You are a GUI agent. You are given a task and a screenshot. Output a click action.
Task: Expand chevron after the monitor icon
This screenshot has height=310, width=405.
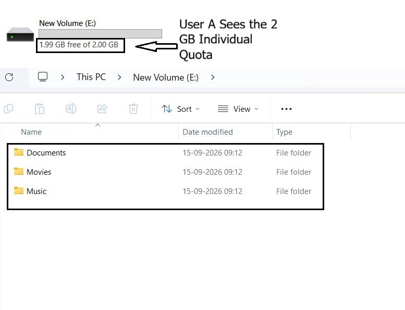63,77
